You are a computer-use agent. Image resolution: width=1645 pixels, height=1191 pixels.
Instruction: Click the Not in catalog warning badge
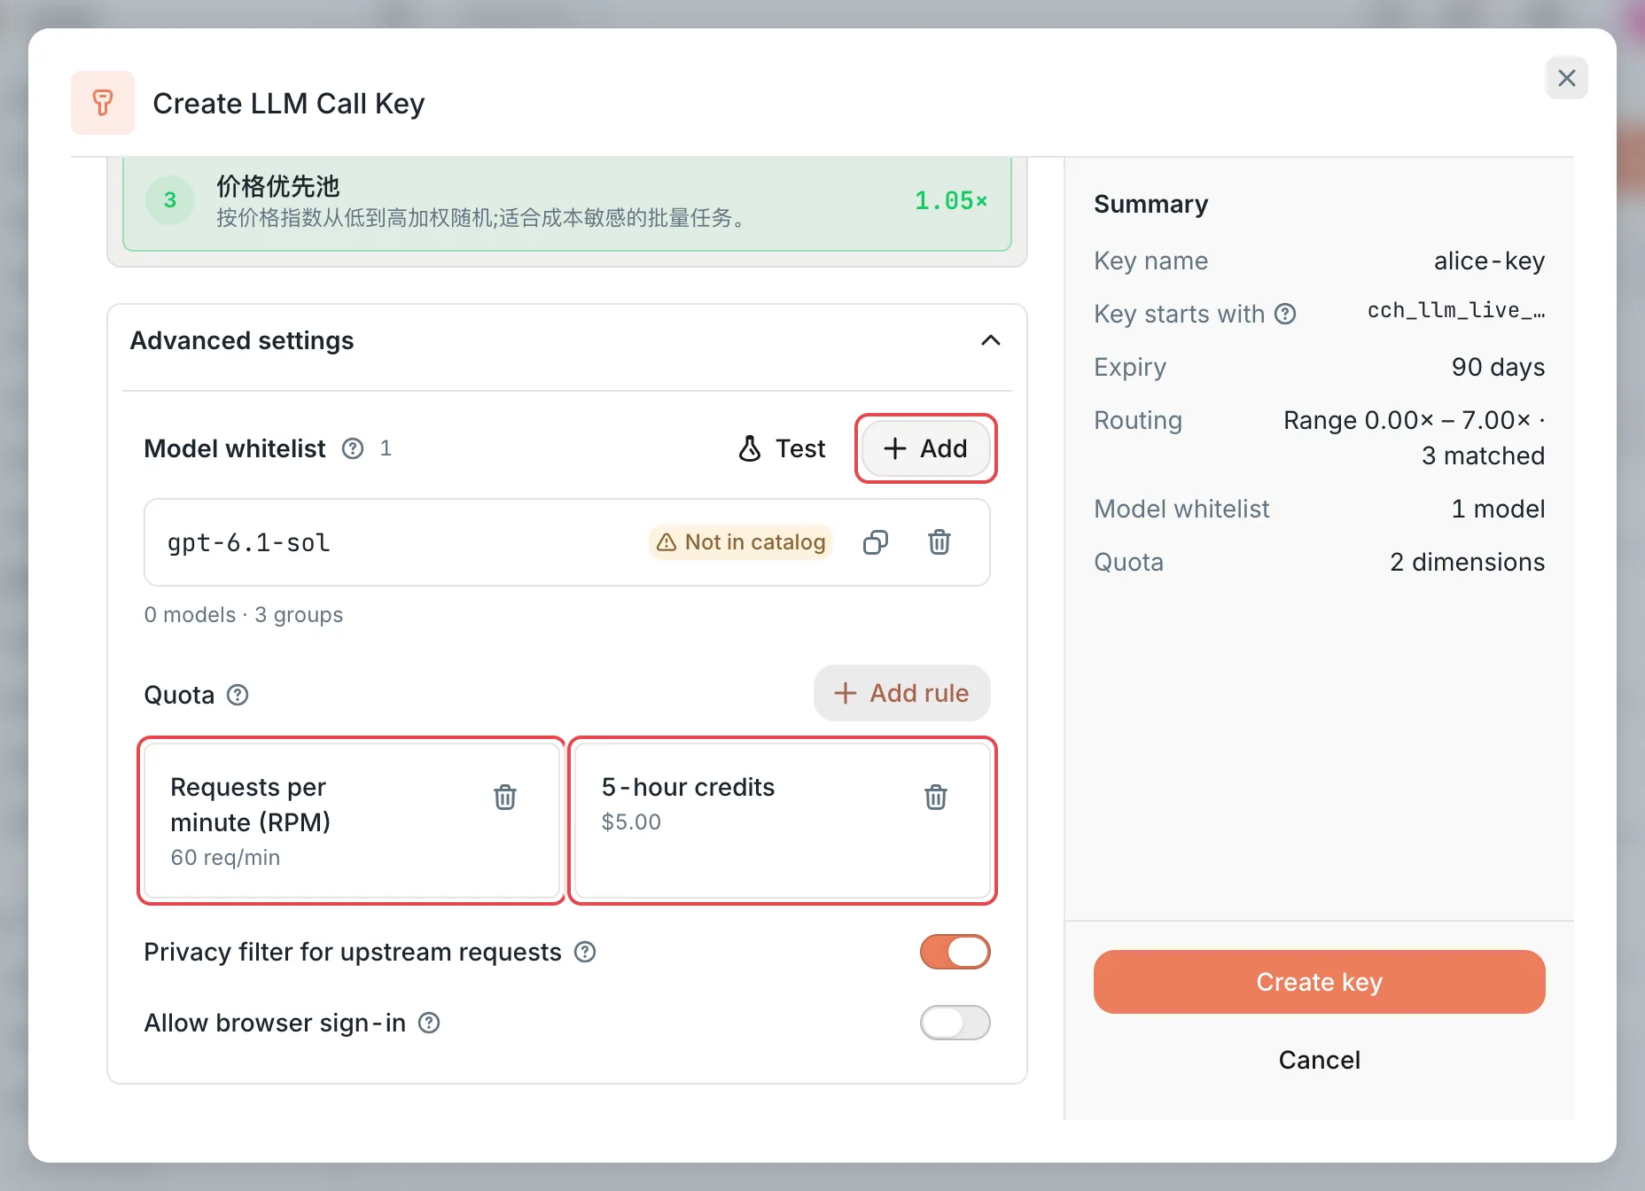tap(741, 542)
